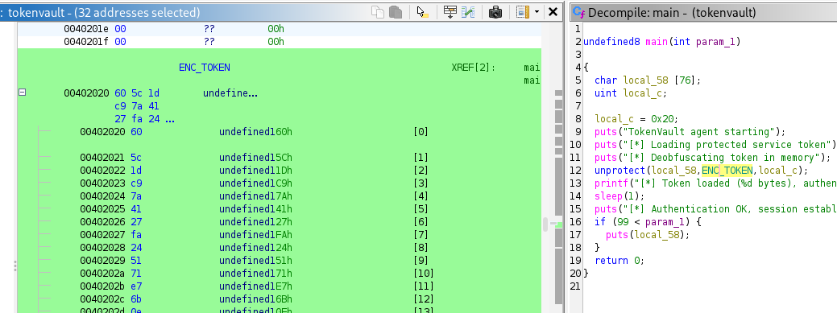
Task: Click the XREF[2]: field
Action: click(474, 68)
